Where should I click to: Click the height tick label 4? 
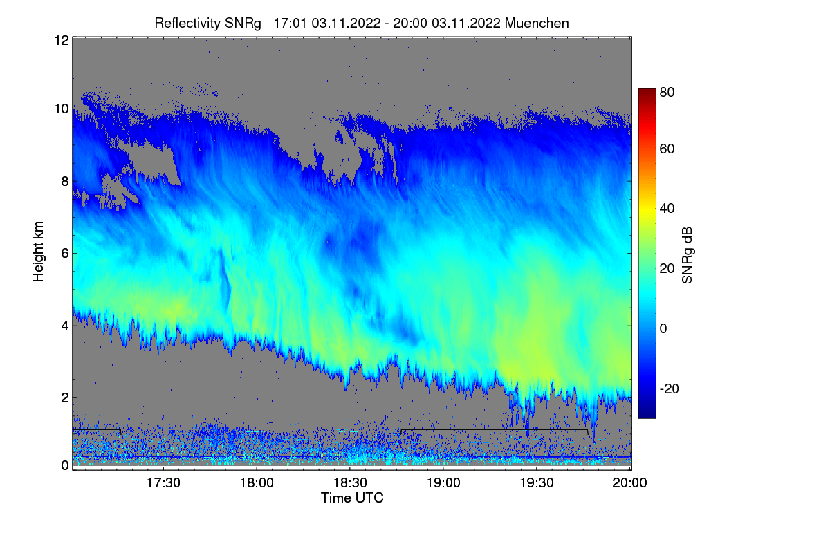(x=65, y=325)
